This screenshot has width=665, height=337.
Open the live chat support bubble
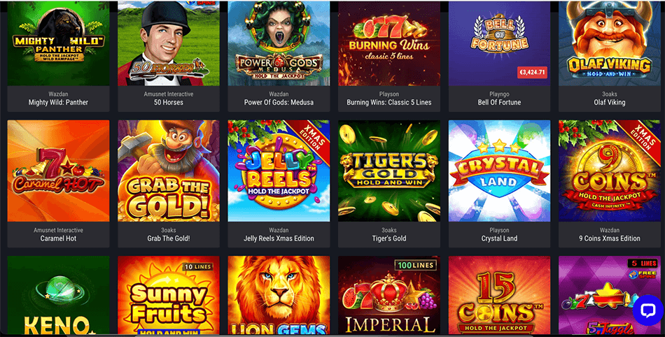click(x=647, y=310)
